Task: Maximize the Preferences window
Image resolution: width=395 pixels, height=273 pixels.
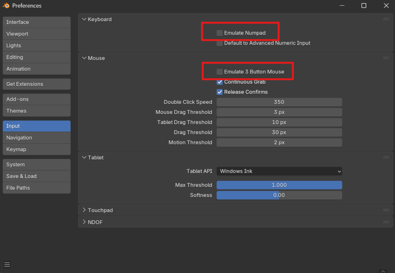Action: (364, 6)
